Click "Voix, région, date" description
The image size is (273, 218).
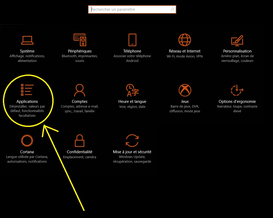(132, 107)
